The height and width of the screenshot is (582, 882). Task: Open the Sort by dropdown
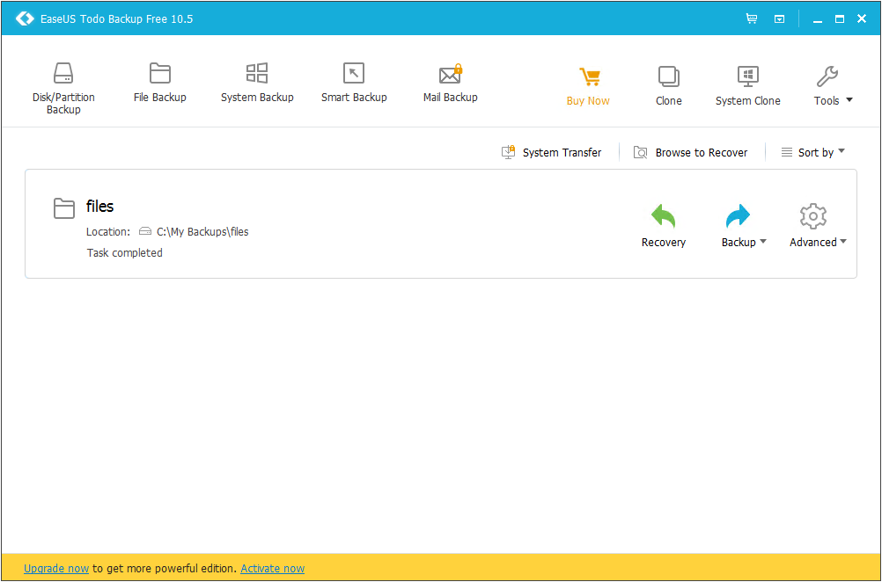(x=812, y=152)
